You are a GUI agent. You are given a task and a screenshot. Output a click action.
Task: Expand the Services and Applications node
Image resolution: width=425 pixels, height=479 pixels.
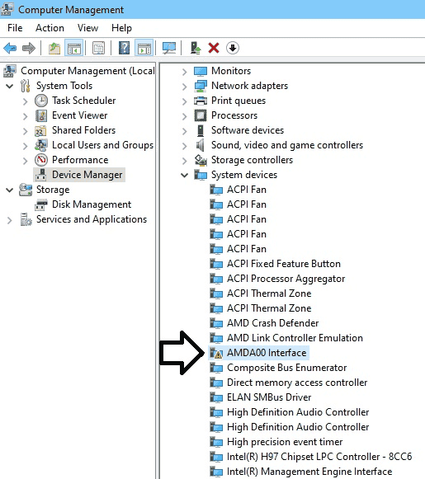click(x=9, y=220)
